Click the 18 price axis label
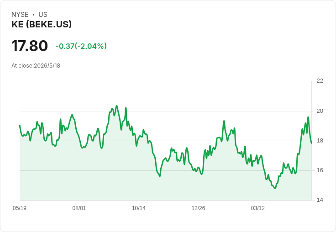The width and height of the screenshot is (336, 232). tap(320, 141)
